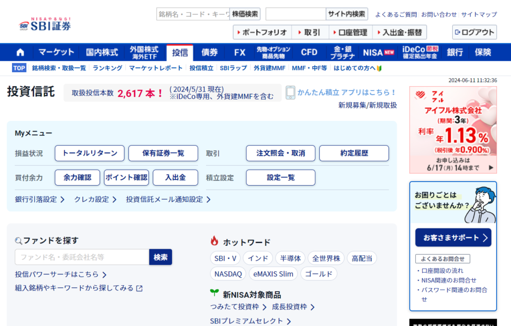Click the sprout icon beside 新NISA対象商品
This screenshot has width=511, height=326.
click(x=215, y=294)
